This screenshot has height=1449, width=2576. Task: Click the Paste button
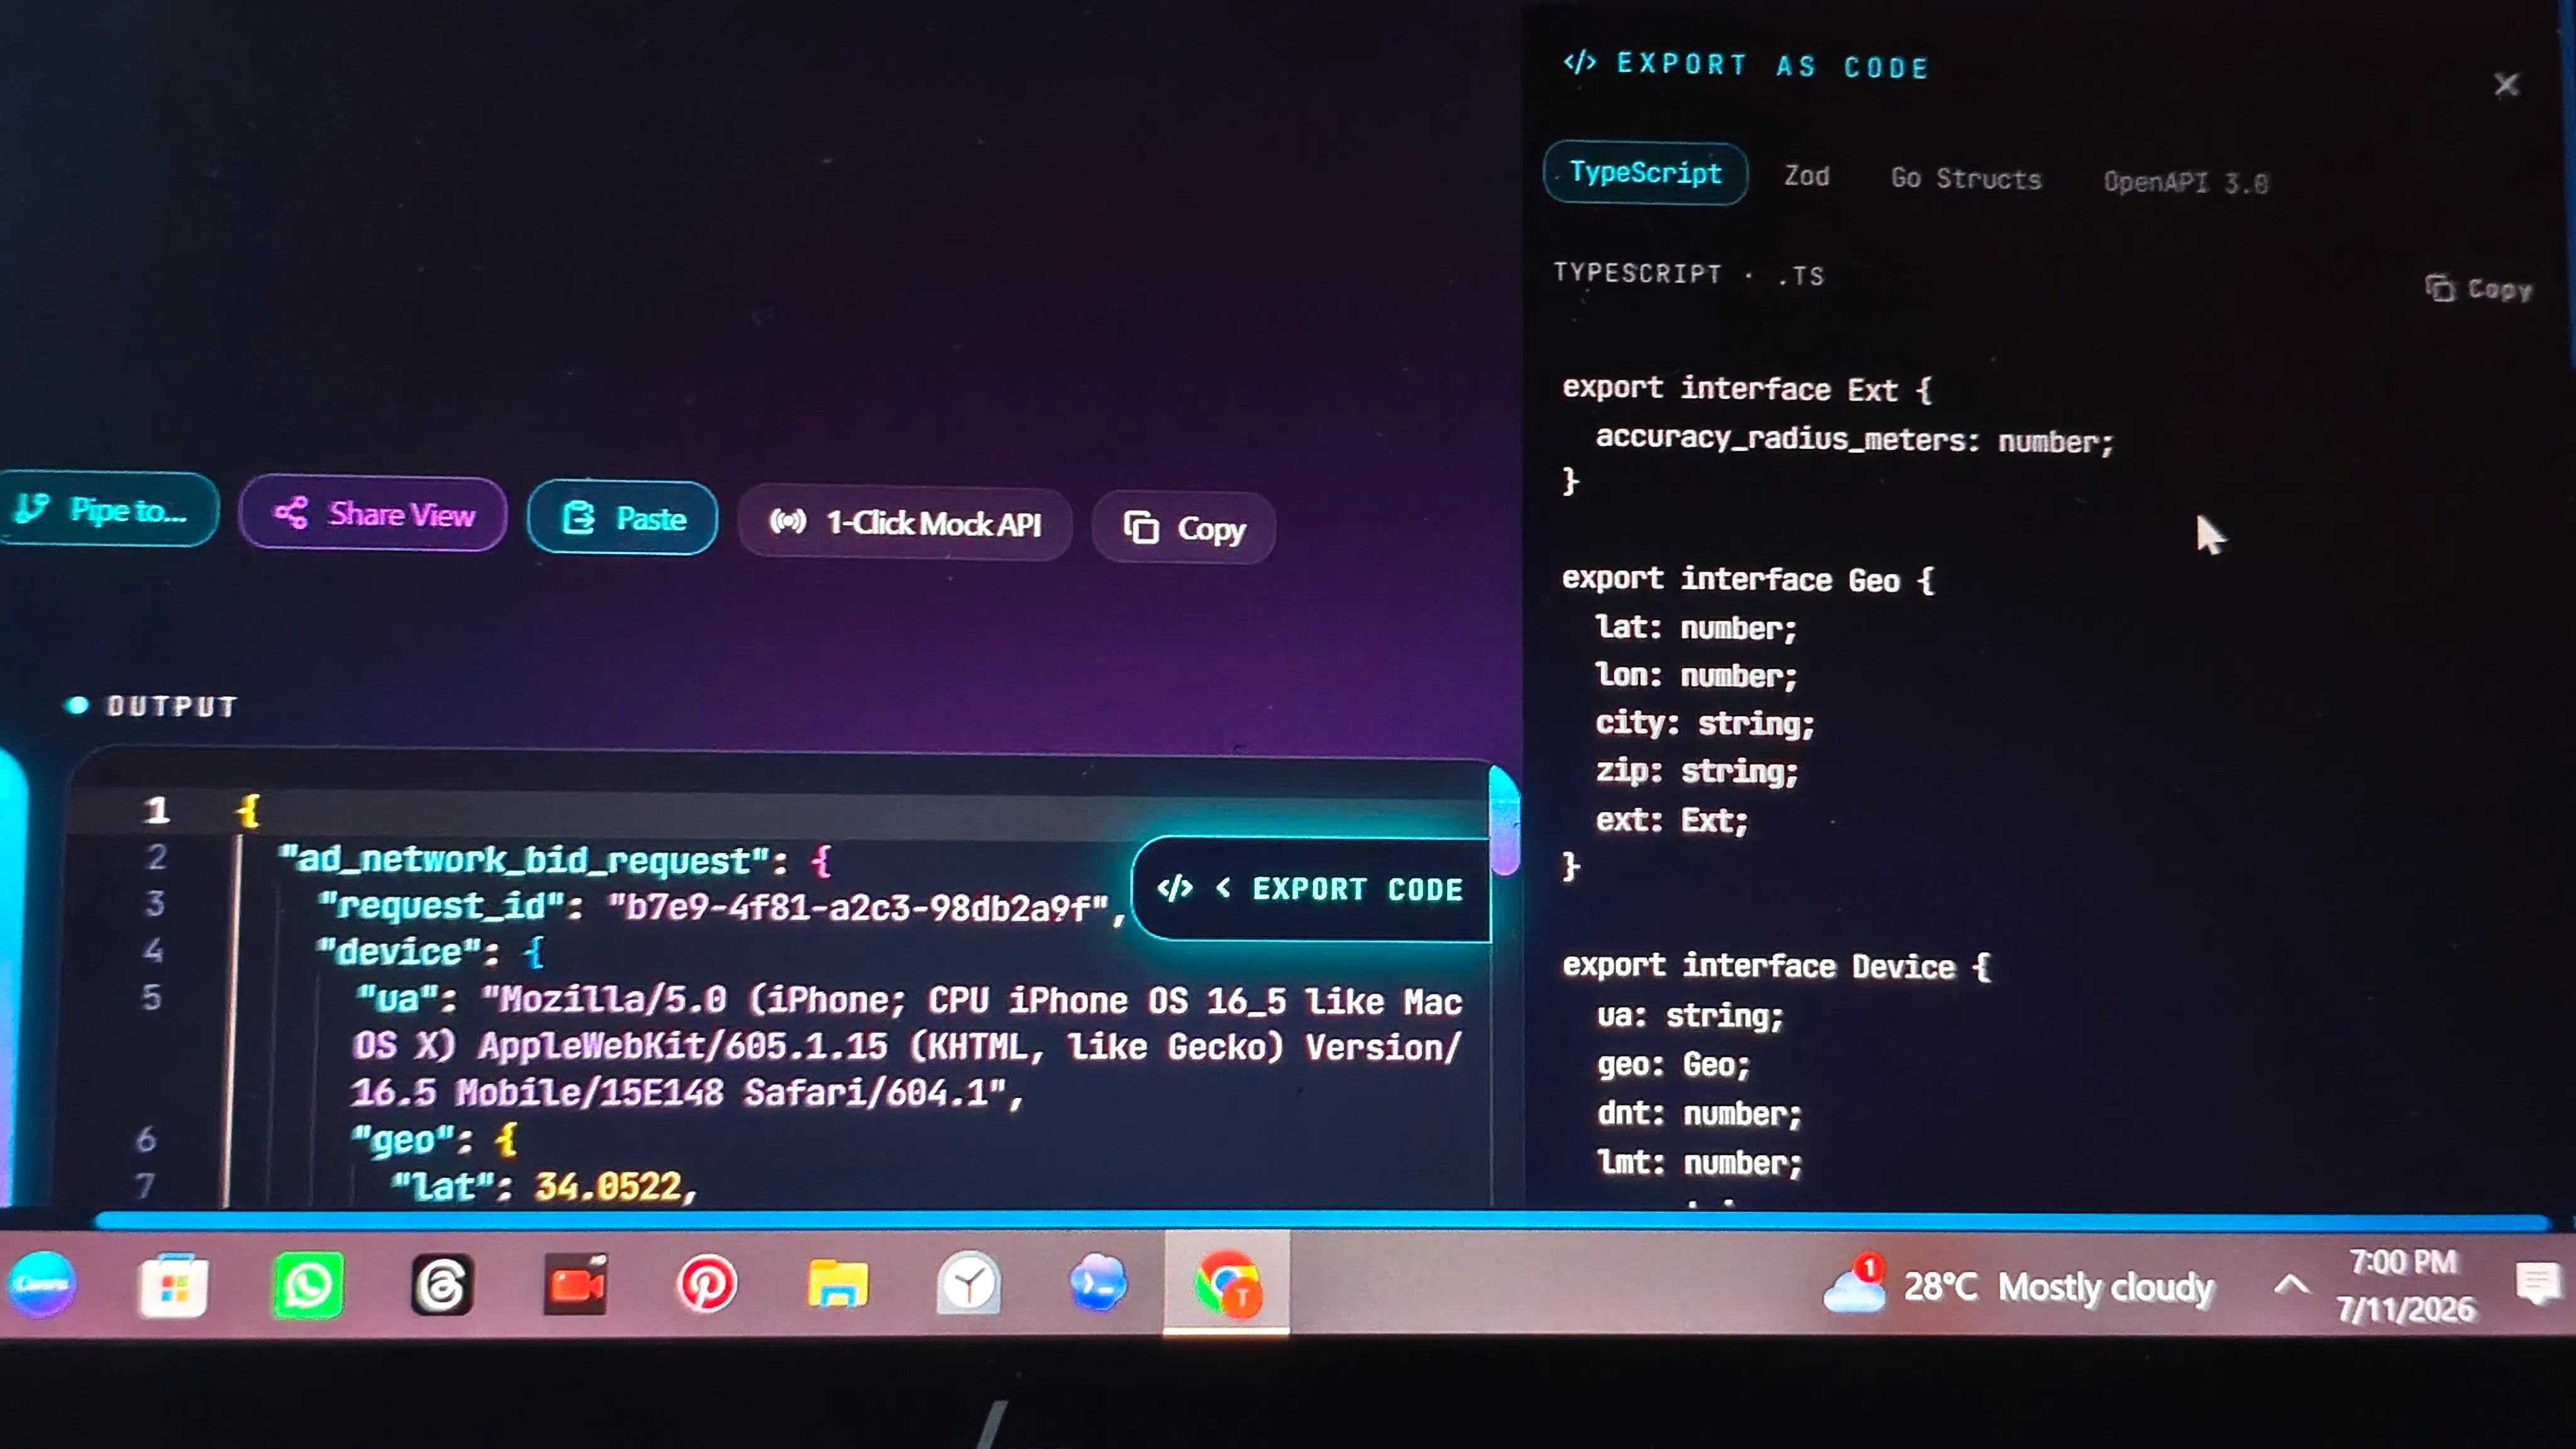point(622,518)
